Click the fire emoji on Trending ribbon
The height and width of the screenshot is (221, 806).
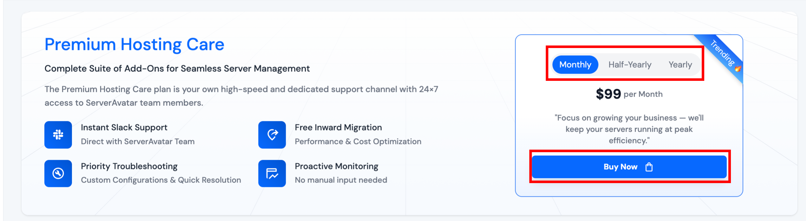(738, 69)
